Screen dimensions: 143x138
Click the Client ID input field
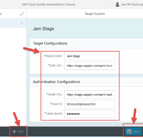pyautogui.click(x=89, y=104)
